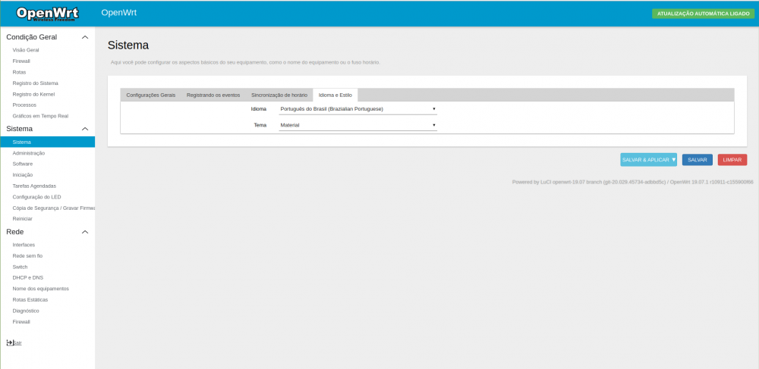This screenshot has height=369, width=759.
Task: Click the OpenWrt logo in the header
Action: tap(47, 14)
